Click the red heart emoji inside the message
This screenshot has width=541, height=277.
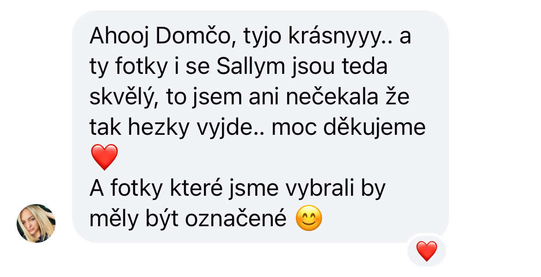point(104,157)
